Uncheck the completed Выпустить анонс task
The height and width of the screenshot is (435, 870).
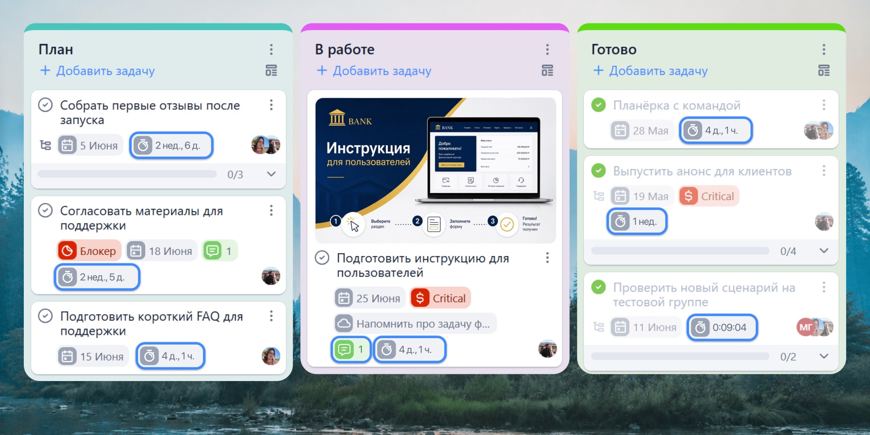(x=599, y=171)
